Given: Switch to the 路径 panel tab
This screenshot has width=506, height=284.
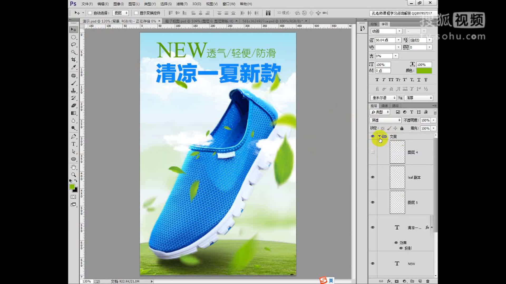Looking at the screenshot, I should pyautogui.click(x=395, y=106).
